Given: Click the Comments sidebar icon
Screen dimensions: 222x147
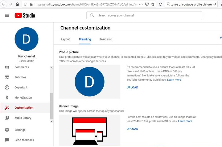Looking at the screenshot, I should [x=7, y=67].
